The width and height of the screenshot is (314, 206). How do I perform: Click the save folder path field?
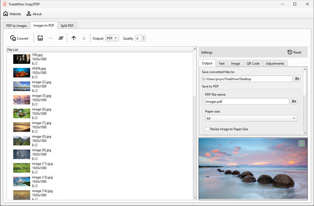247,79
